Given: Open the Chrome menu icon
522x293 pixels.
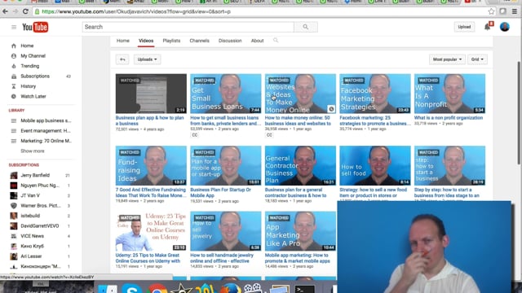Looking at the screenshot, I should pyautogui.click(x=515, y=11).
